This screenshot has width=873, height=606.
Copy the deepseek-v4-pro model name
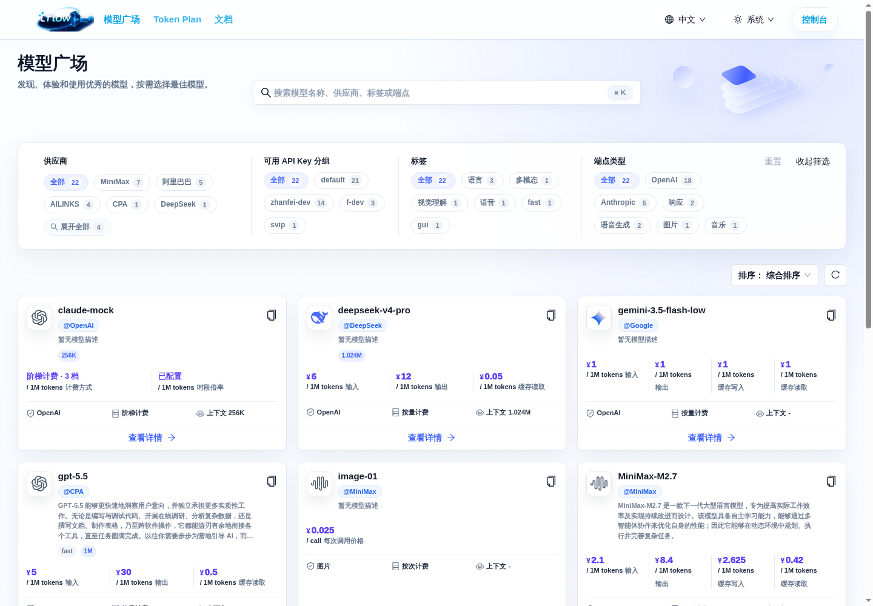[x=551, y=315]
